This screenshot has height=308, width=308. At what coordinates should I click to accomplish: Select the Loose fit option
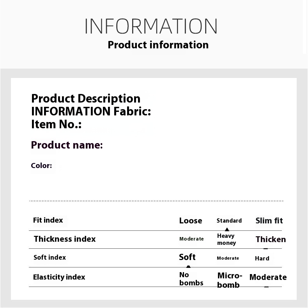(x=190, y=221)
